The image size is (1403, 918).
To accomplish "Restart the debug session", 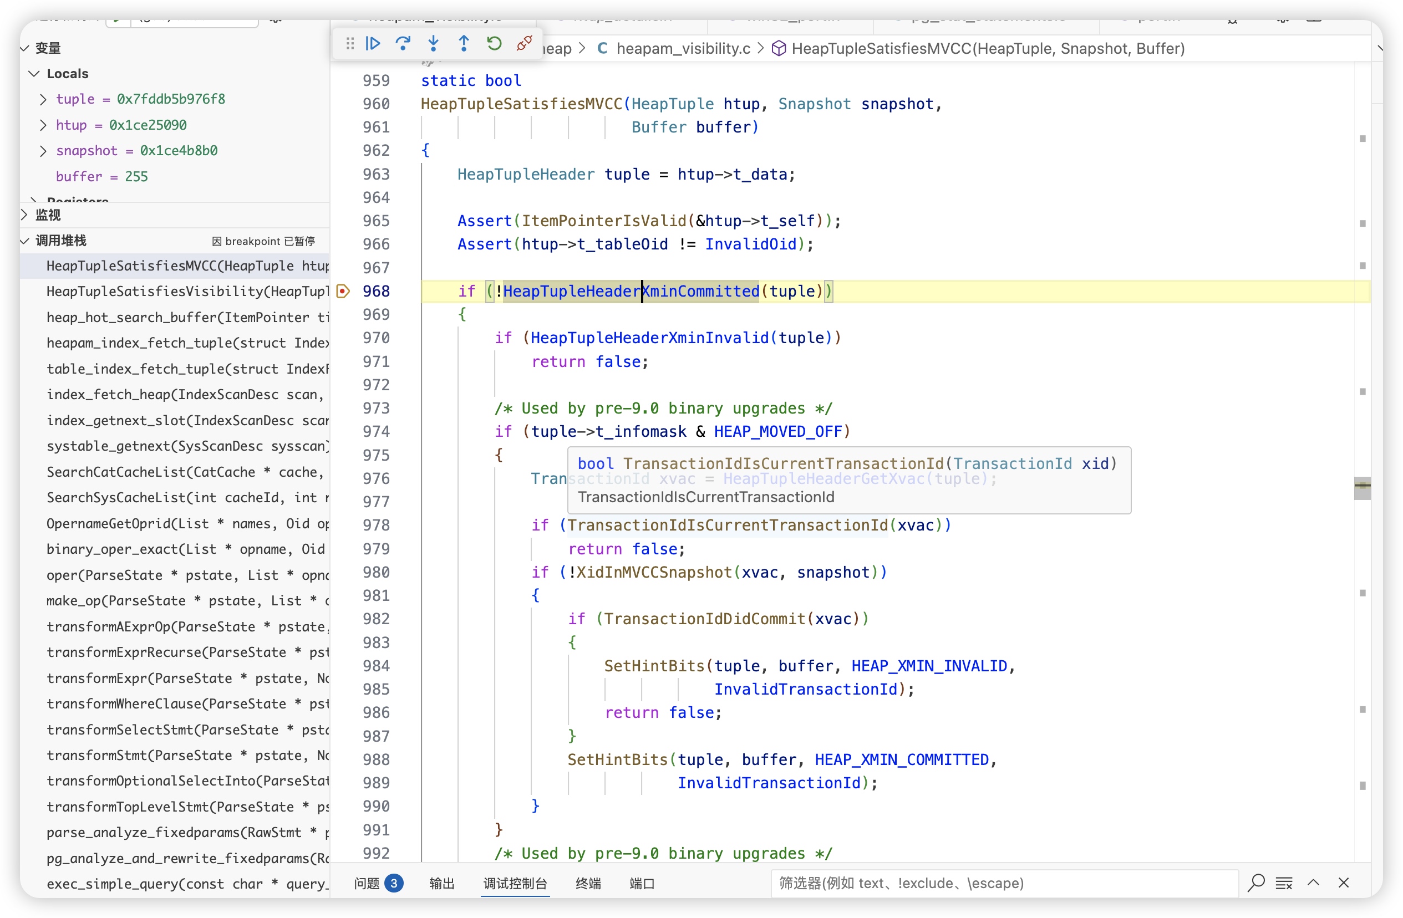I will (x=494, y=44).
